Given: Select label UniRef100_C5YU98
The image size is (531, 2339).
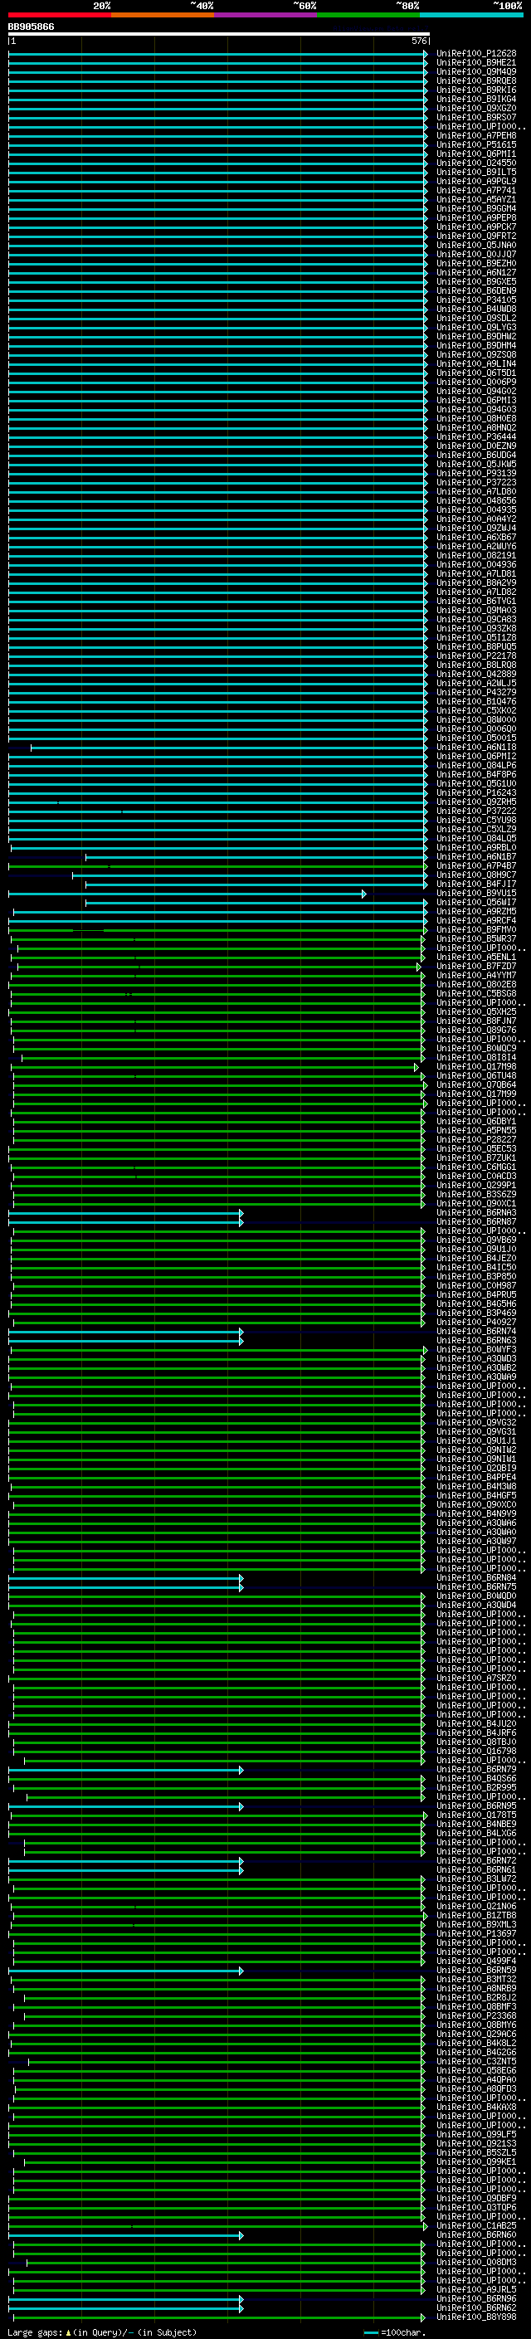Looking at the screenshot, I should coord(476,821).
